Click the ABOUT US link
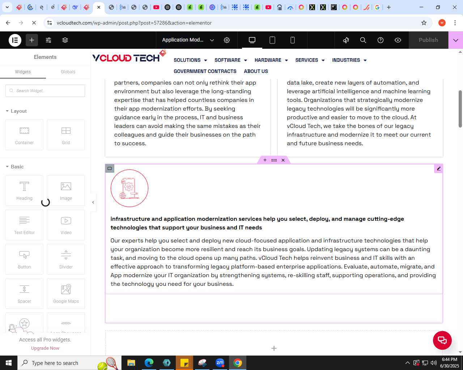463x370 pixels. tap(256, 72)
